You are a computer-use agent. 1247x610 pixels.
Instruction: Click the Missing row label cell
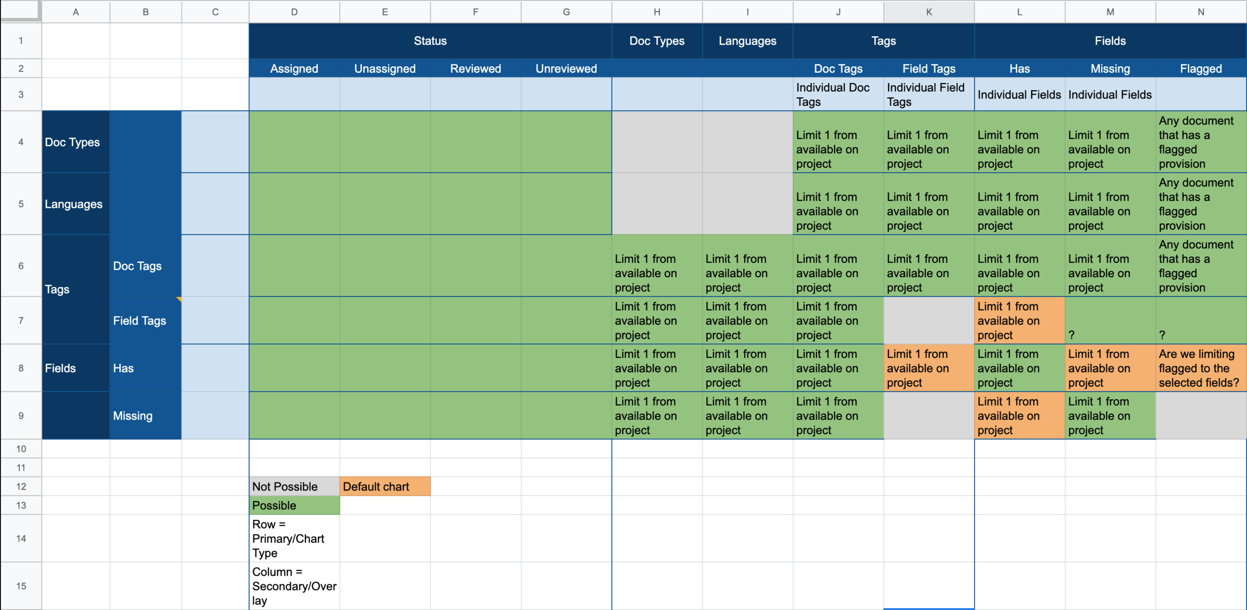145,416
